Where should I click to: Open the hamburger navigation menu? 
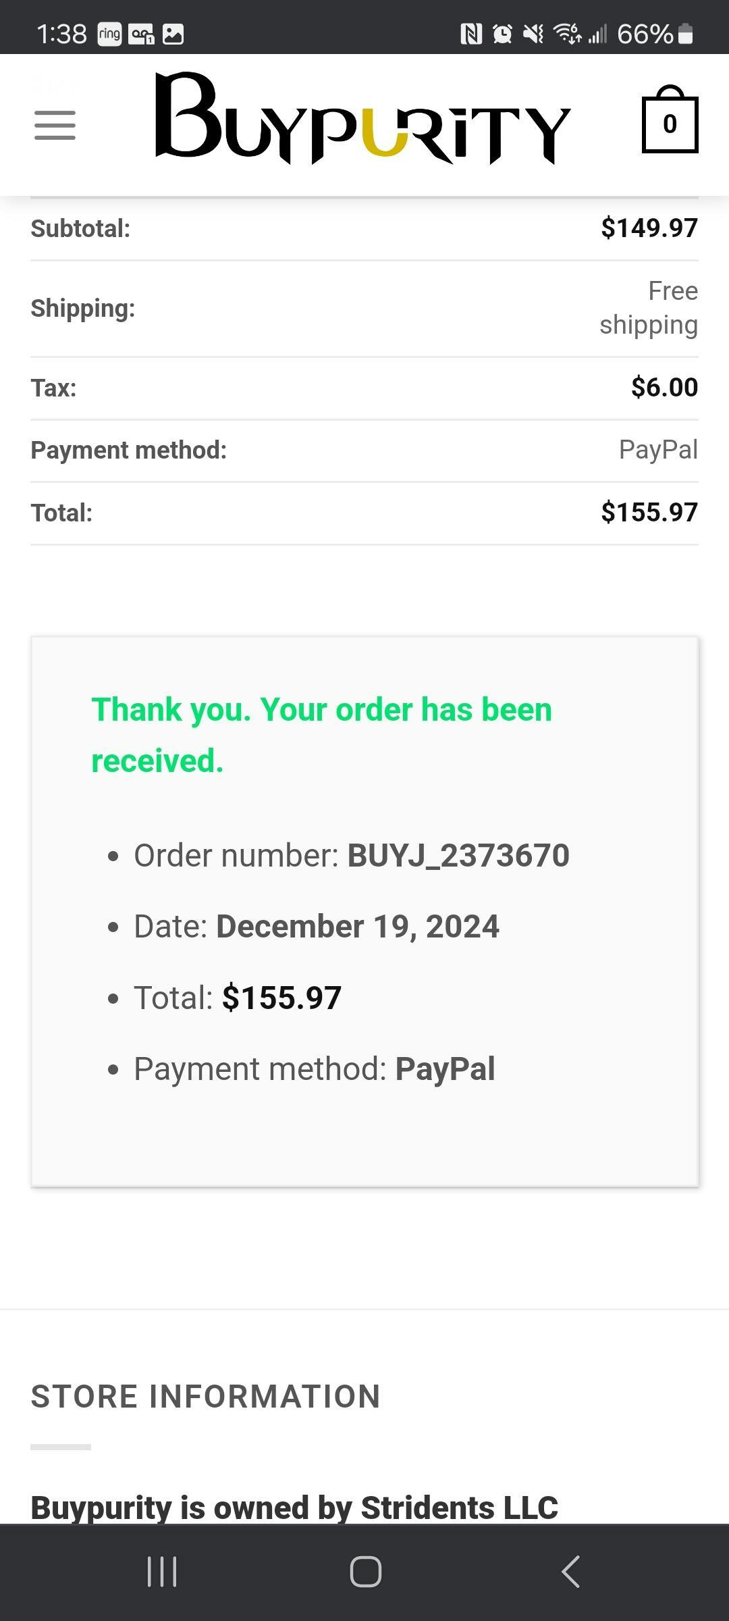coord(55,126)
